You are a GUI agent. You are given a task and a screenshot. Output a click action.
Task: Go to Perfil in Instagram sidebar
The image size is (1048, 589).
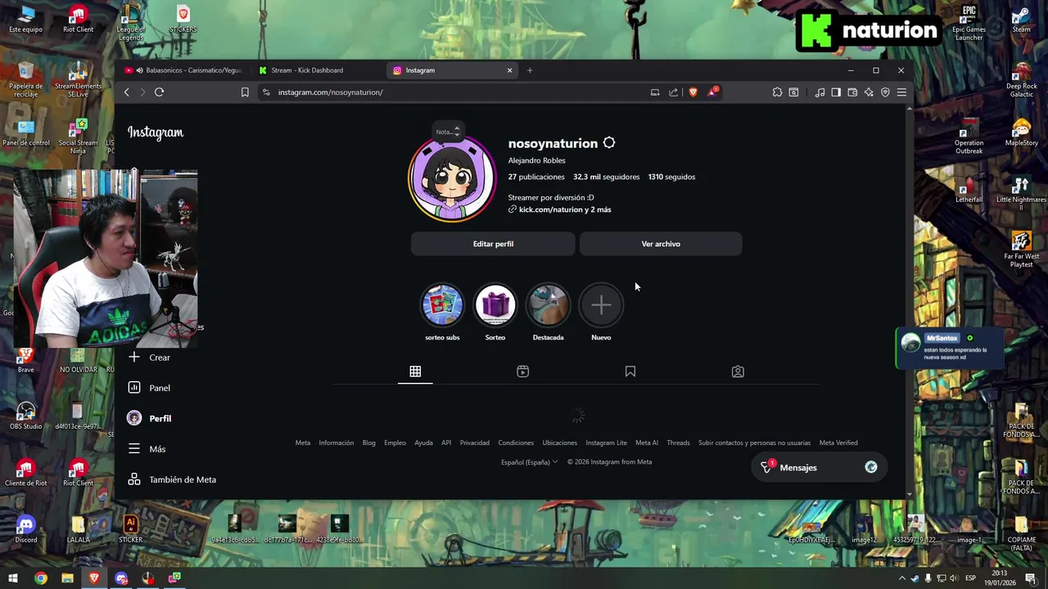[x=149, y=418]
